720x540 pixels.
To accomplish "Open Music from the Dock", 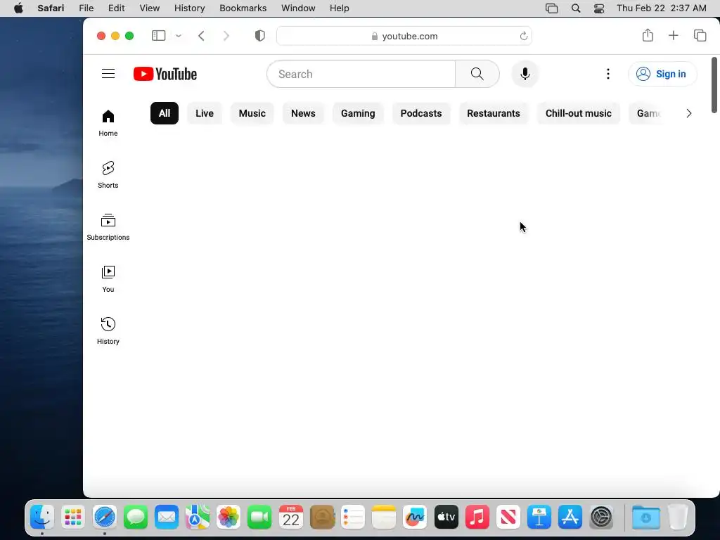I will coord(477,517).
